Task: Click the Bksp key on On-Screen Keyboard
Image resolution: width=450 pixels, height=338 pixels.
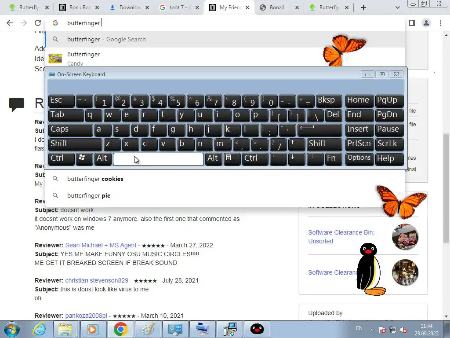Action: [x=329, y=101]
